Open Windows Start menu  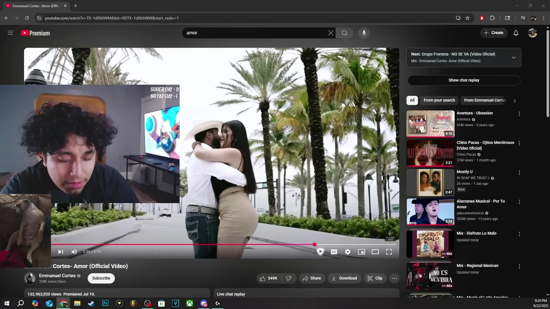(x=6, y=303)
